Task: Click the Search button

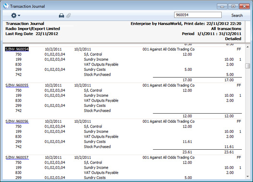Action: (x=237, y=15)
